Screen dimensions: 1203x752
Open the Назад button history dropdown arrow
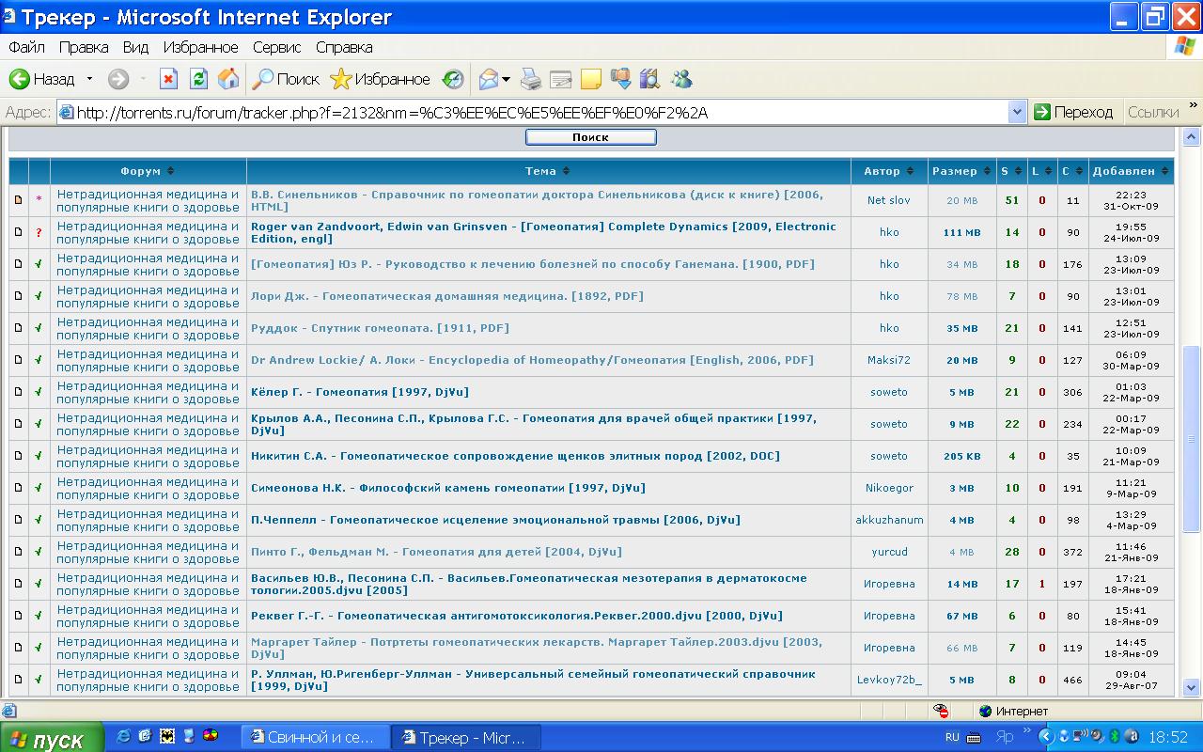pyautogui.click(x=90, y=79)
